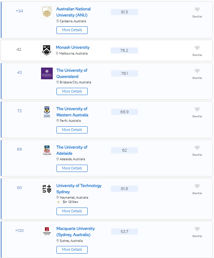Shortlist Australian National University with heart icon

coord(197,10)
